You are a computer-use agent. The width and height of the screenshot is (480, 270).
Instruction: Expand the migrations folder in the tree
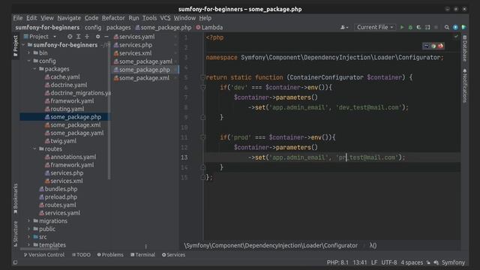pos(29,220)
